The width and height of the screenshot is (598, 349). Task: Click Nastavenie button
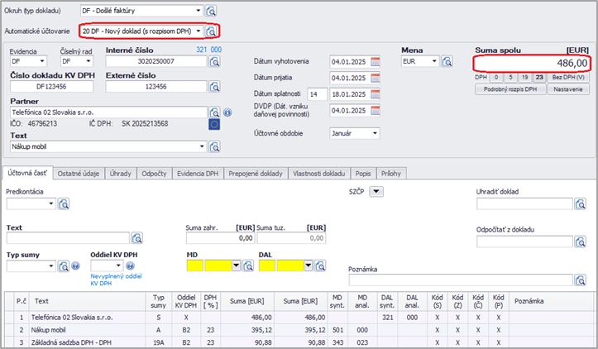[568, 89]
